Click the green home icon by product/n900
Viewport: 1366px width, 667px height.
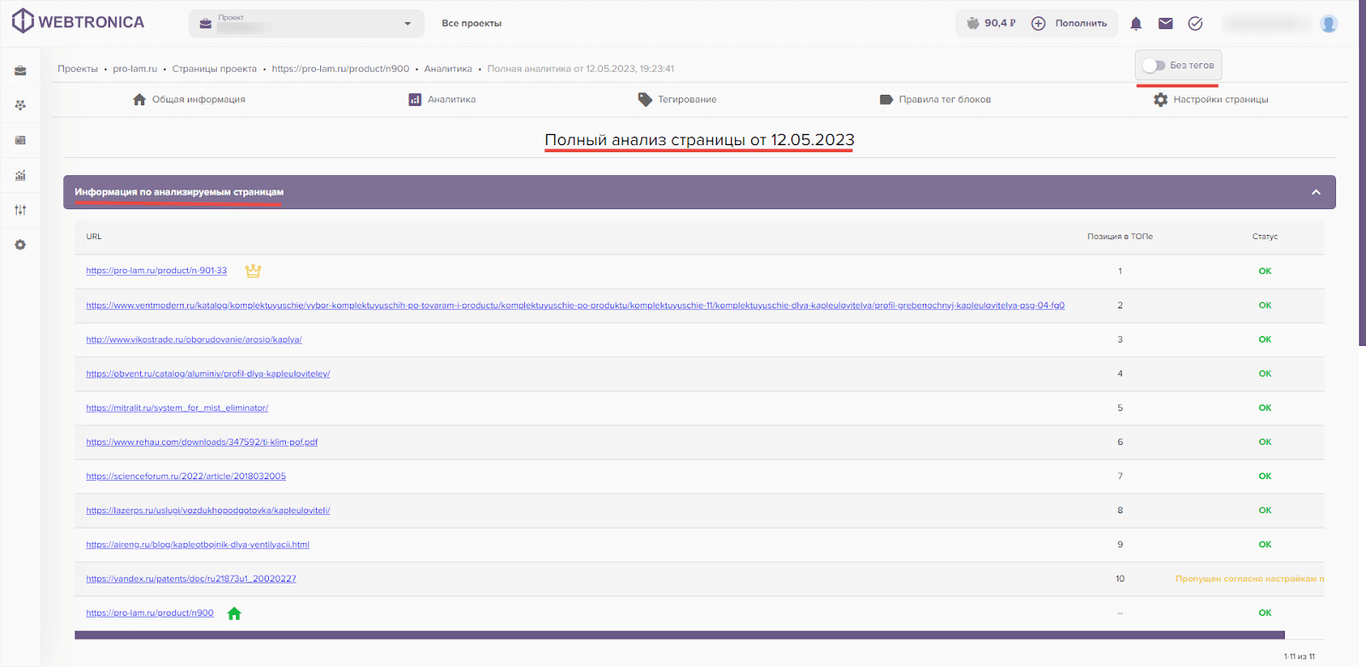[x=235, y=613]
